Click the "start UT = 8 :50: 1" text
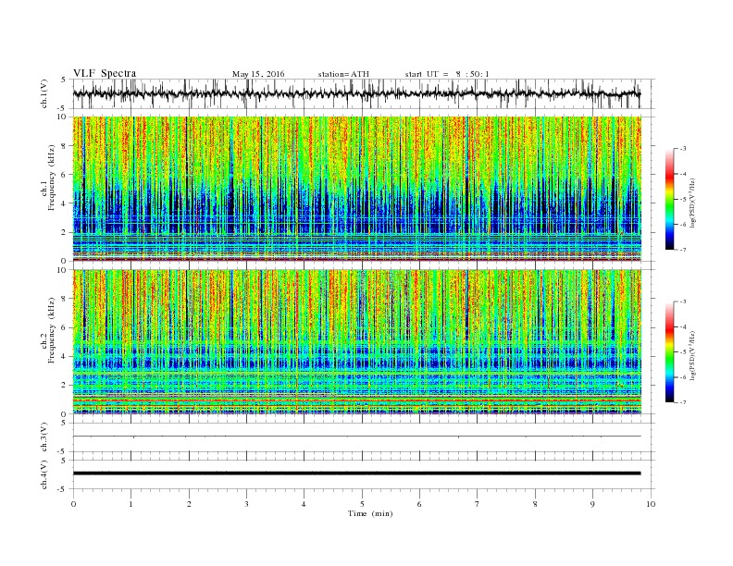The image size is (733, 566). click(x=447, y=74)
